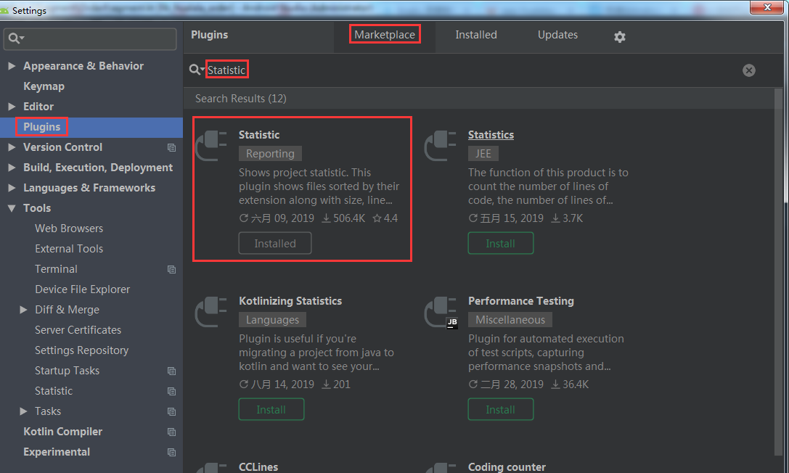The height and width of the screenshot is (473, 789).
Task: Open the plugins gear settings menu
Action: (619, 37)
